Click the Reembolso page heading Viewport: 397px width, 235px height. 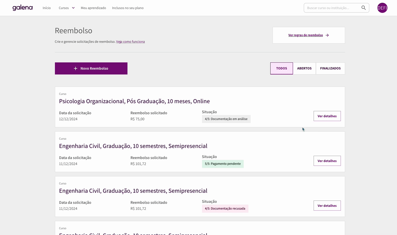pos(74,31)
